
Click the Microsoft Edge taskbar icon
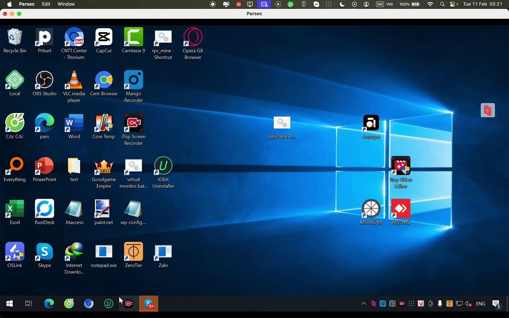[x=49, y=303]
